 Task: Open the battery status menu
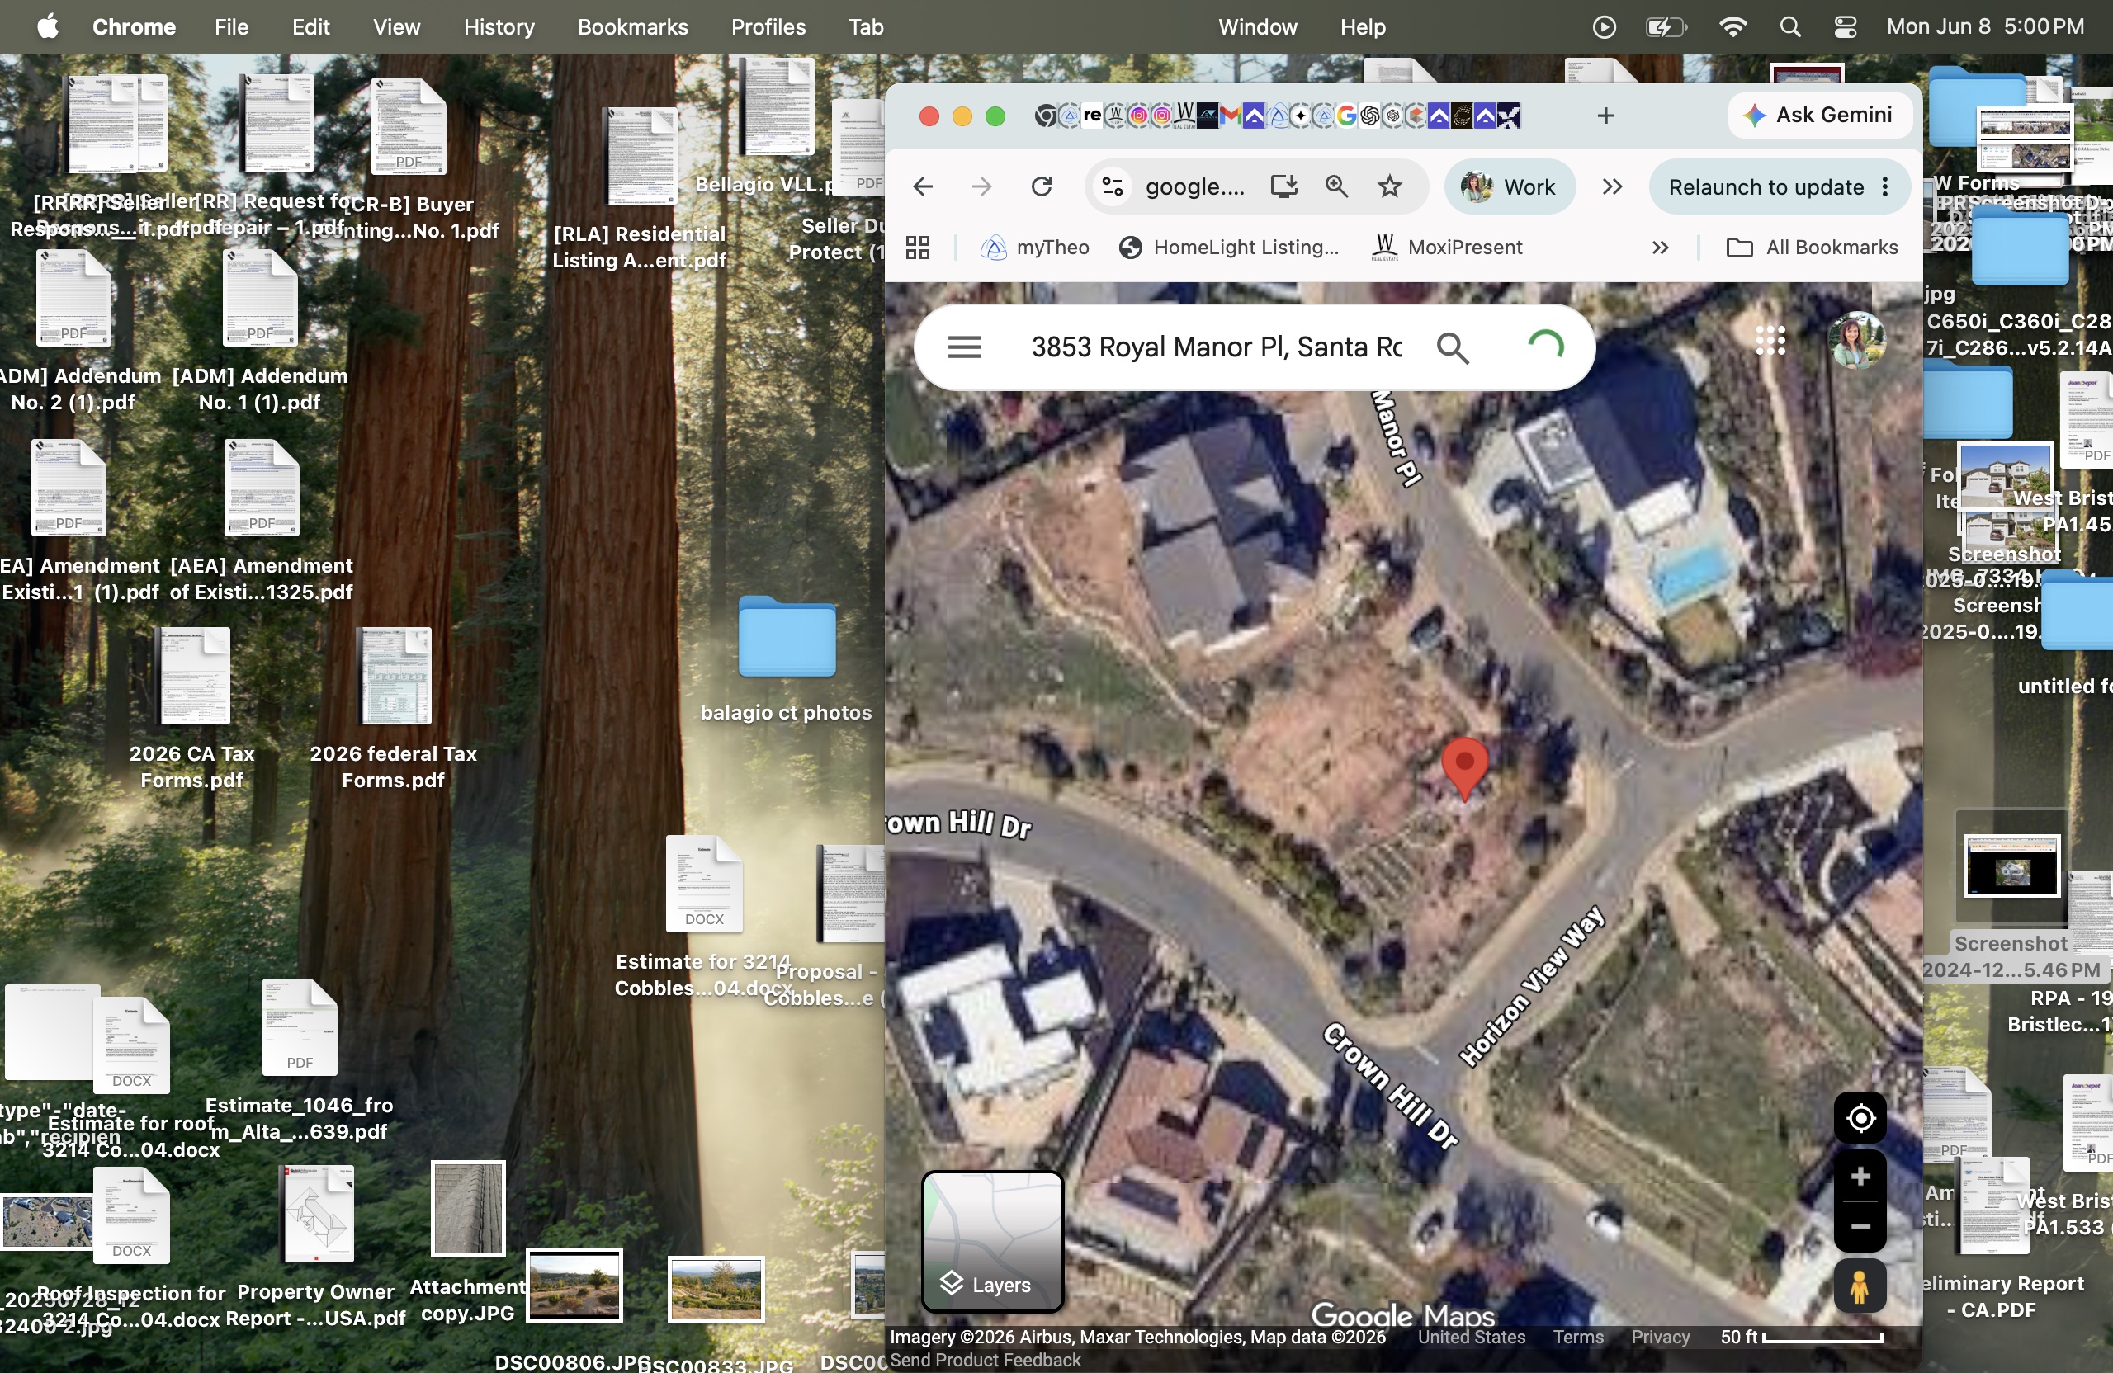pyautogui.click(x=1666, y=26)
